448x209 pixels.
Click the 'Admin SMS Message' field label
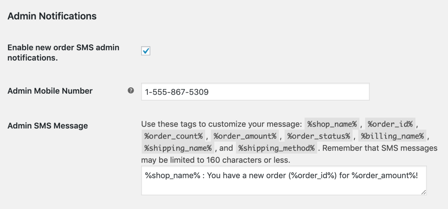(x=47, y=126)
